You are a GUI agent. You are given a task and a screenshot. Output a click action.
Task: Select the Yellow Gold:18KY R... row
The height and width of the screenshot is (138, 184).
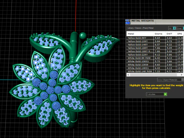[155, 51]
